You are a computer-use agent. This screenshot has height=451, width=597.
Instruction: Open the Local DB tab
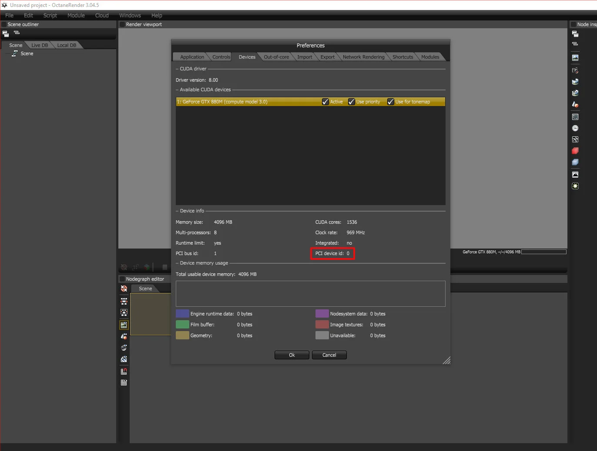(x=67, y=45)
